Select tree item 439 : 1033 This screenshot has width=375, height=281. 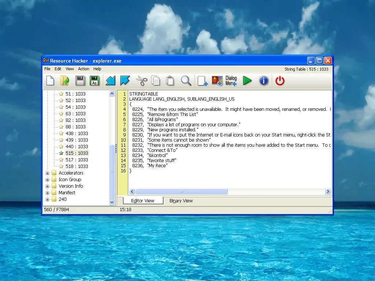77,140
